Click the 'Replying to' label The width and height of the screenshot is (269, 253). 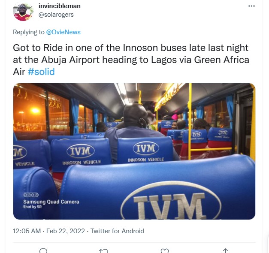click(x=28, y=32)
